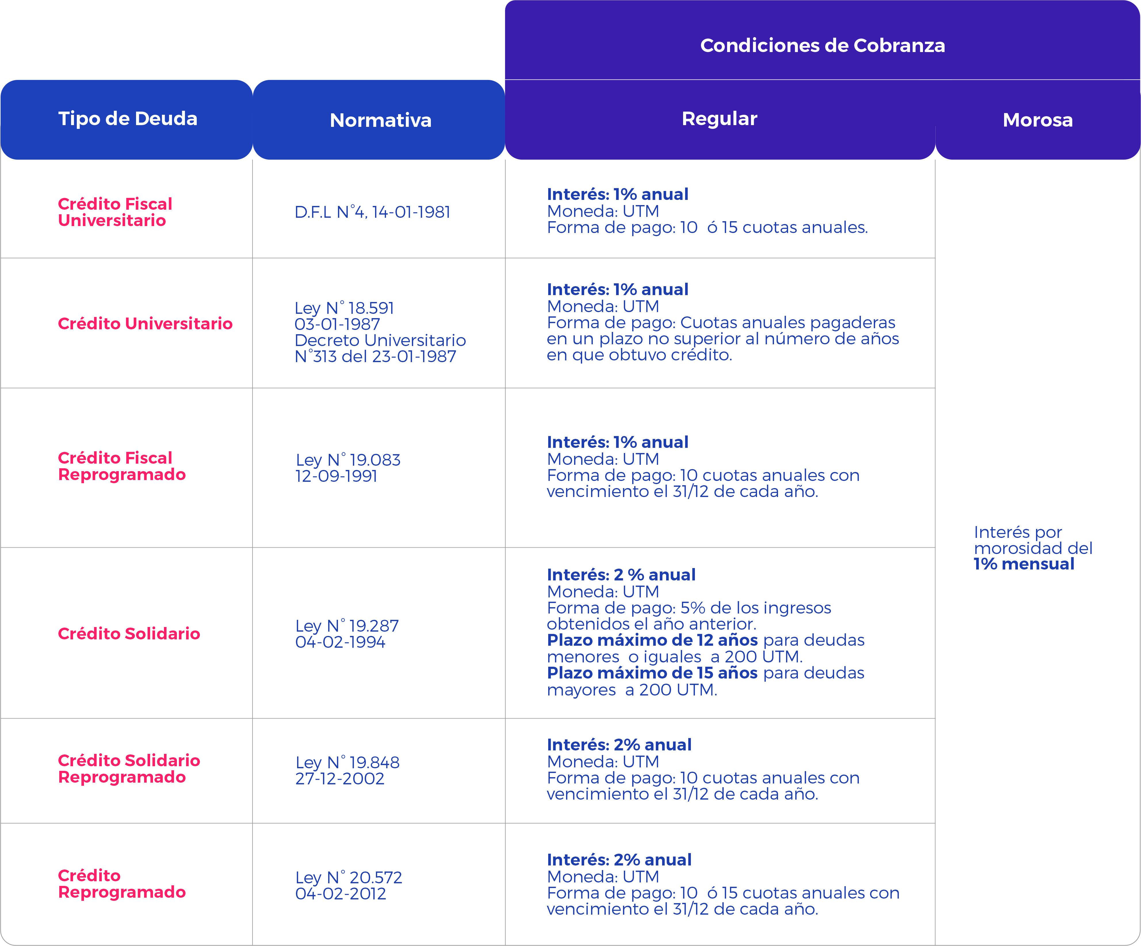Click the Morosa column header
Image resolution: width=1141 pixels, height=946 pixels.
point(1038,120)
